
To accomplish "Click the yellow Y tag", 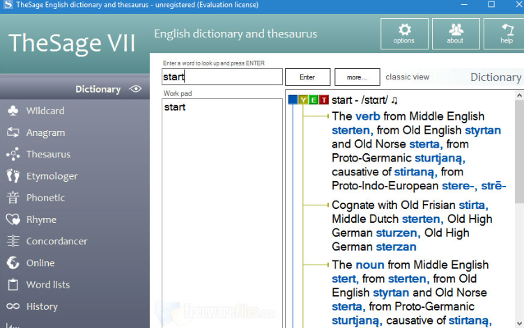I will pos(303,100).
